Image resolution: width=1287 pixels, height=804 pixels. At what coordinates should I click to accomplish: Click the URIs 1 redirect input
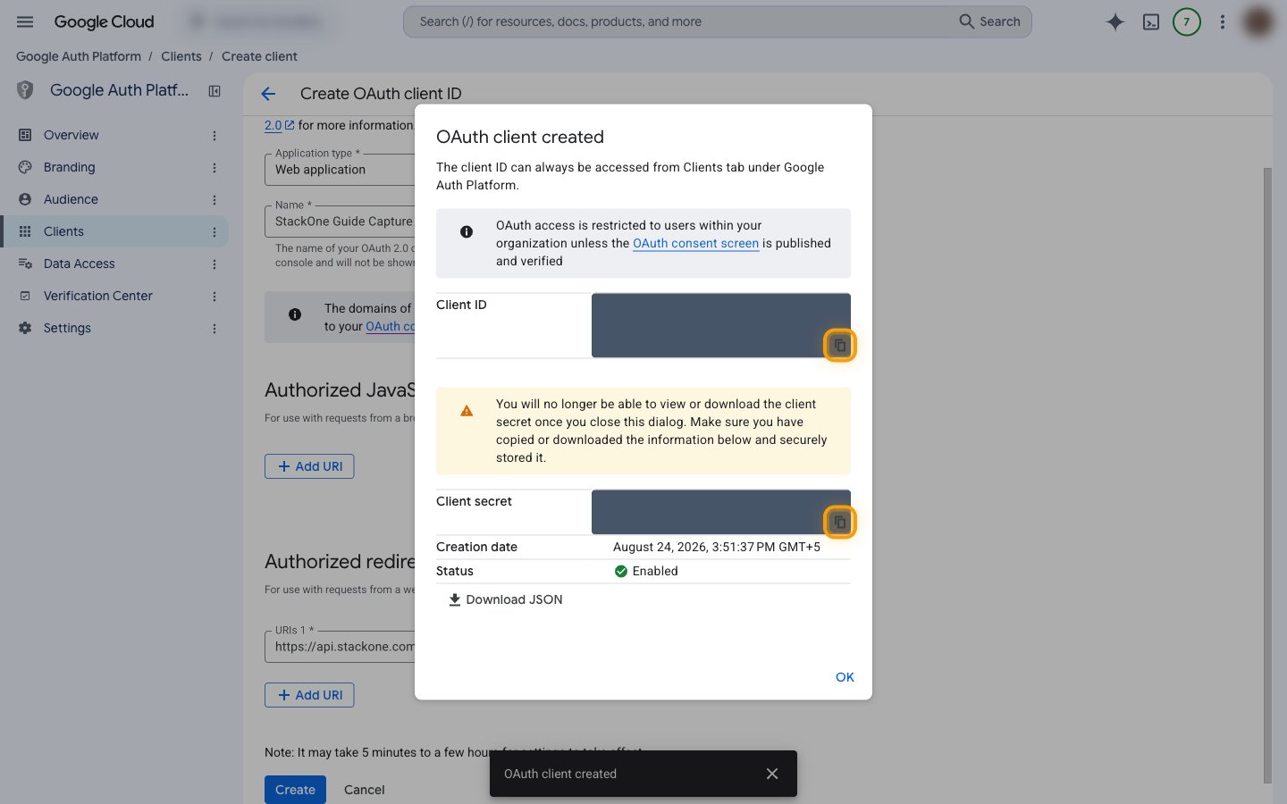coord(340,646)
